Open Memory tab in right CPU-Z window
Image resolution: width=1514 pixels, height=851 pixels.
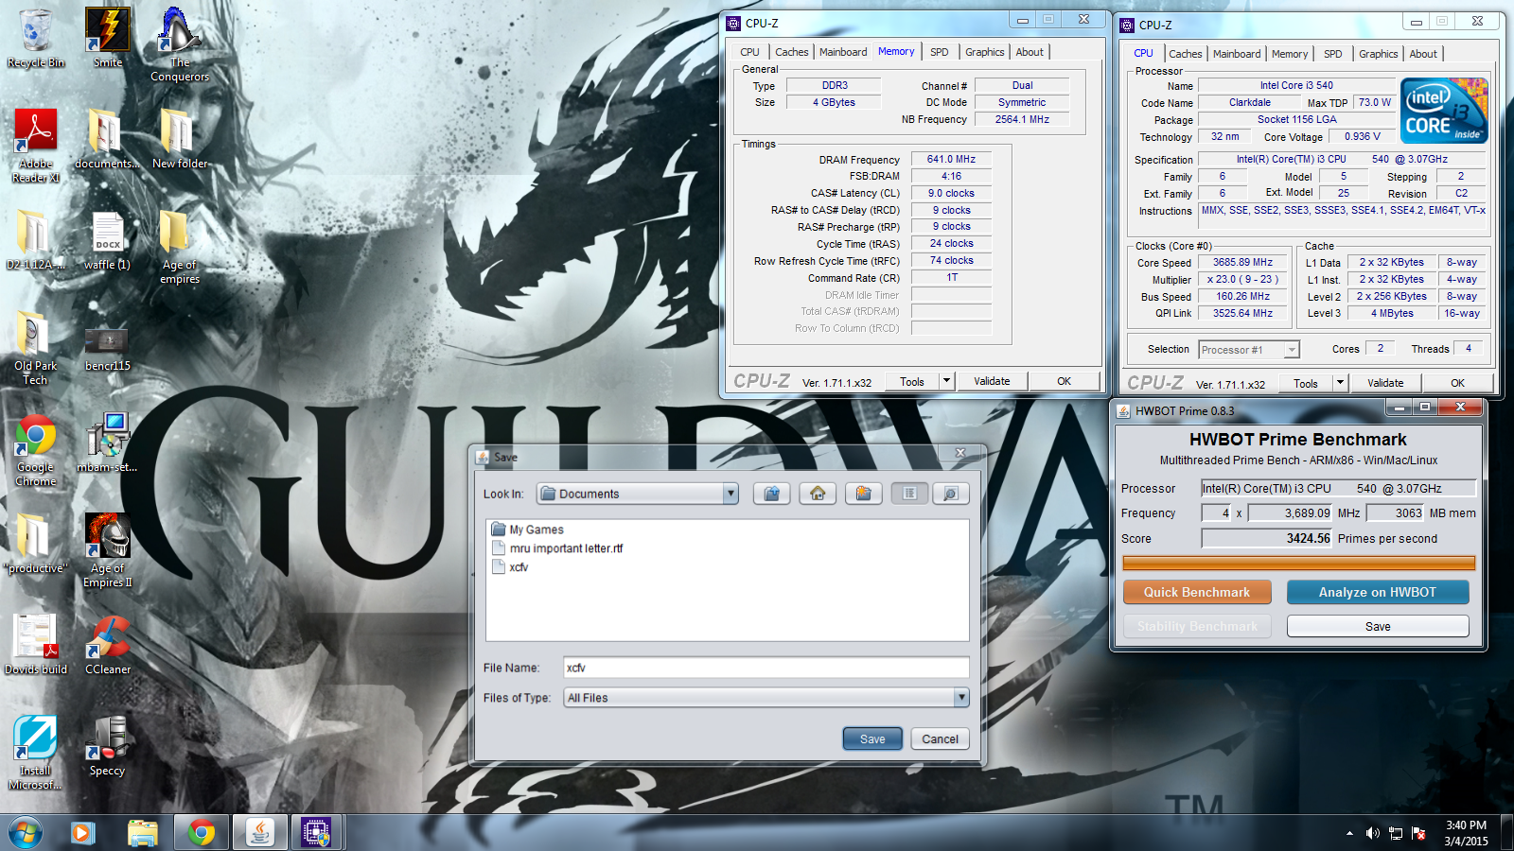pyautogui.click(x=1289, y=54)
